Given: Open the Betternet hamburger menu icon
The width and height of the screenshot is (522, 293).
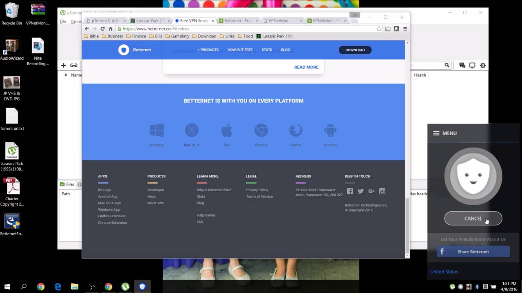Looking at the screenshot, I should tap(436, 133).
